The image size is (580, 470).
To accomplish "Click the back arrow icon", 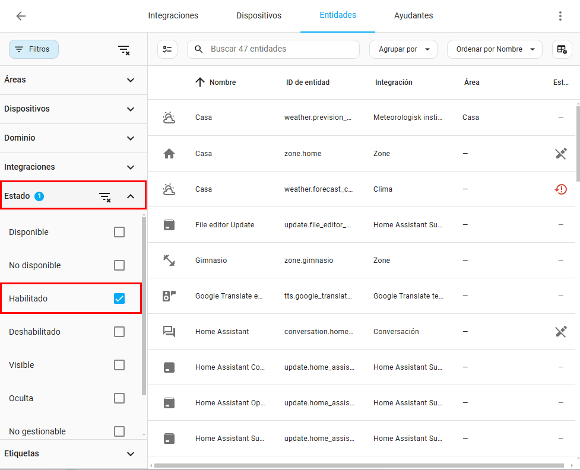I will [21, 16].
